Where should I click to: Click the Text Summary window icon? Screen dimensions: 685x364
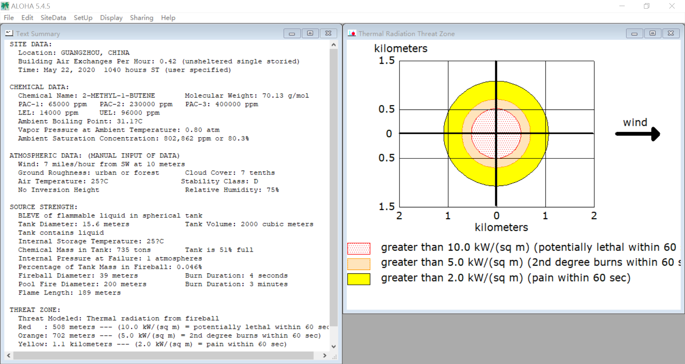[9, 33]
